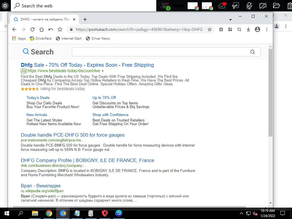This screenshot has height=219, width=292.
Task: Show hidden tray icons chevron
Action: 241,213
